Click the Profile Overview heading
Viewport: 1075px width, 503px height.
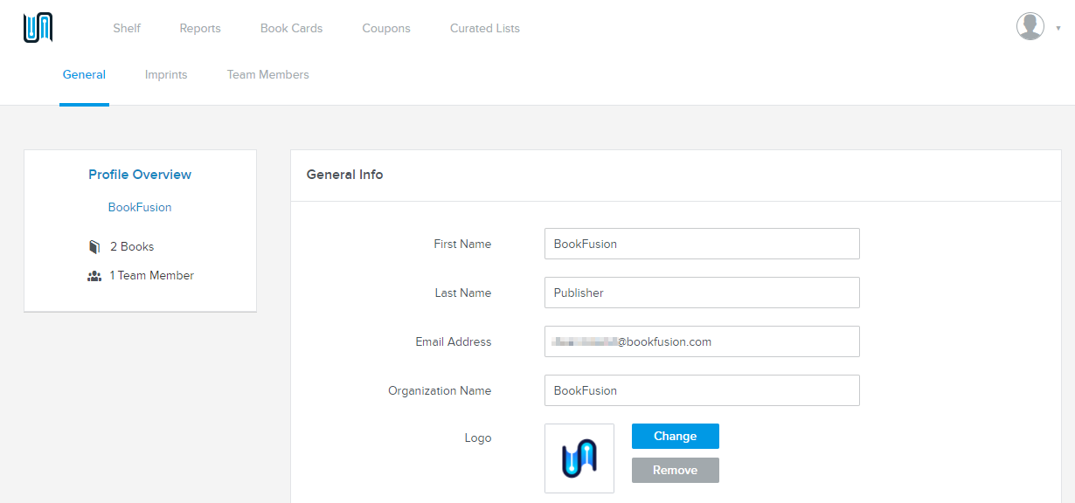coord(140,175)
